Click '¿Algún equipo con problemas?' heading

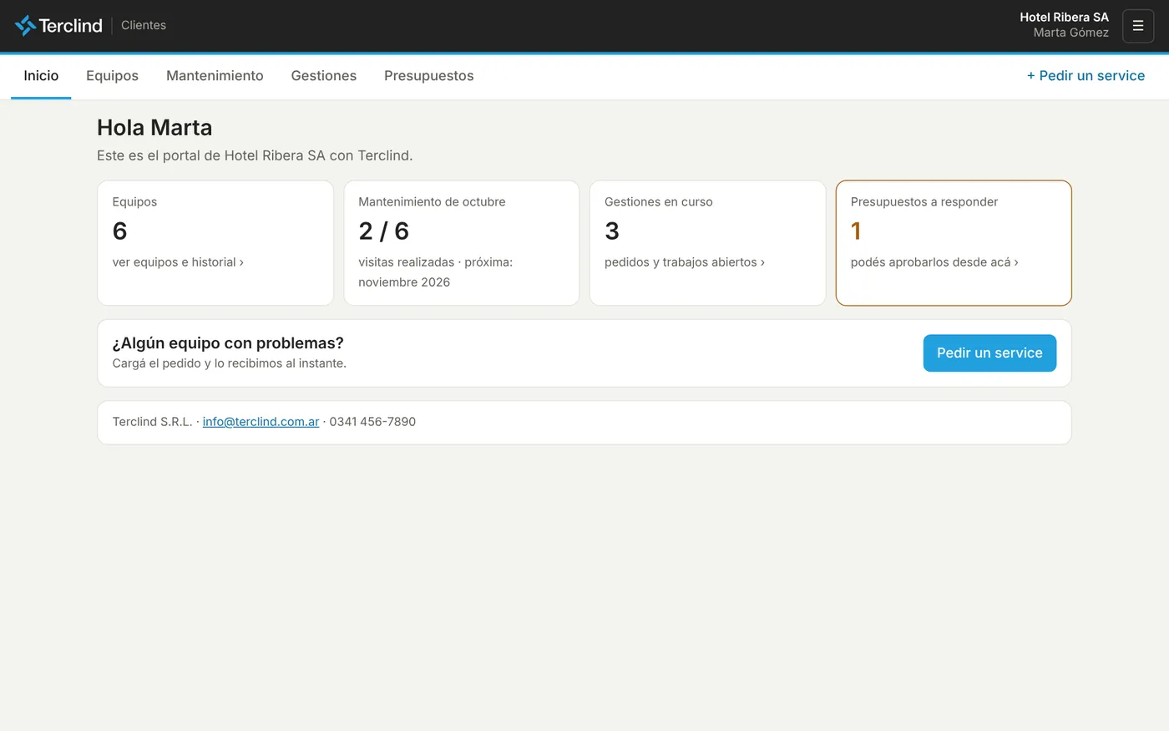[x=228, y=343]
